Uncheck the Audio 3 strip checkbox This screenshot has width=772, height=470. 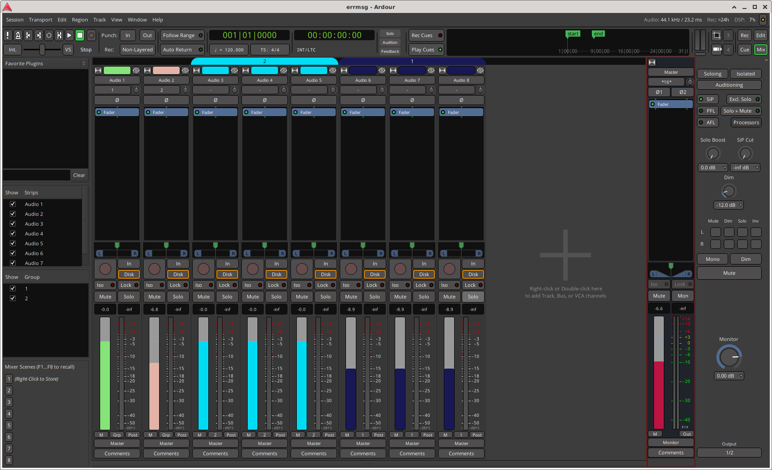[13, 224]
